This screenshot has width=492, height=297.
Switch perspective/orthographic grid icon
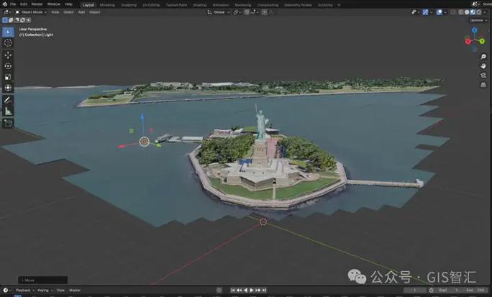coord(483,85)
